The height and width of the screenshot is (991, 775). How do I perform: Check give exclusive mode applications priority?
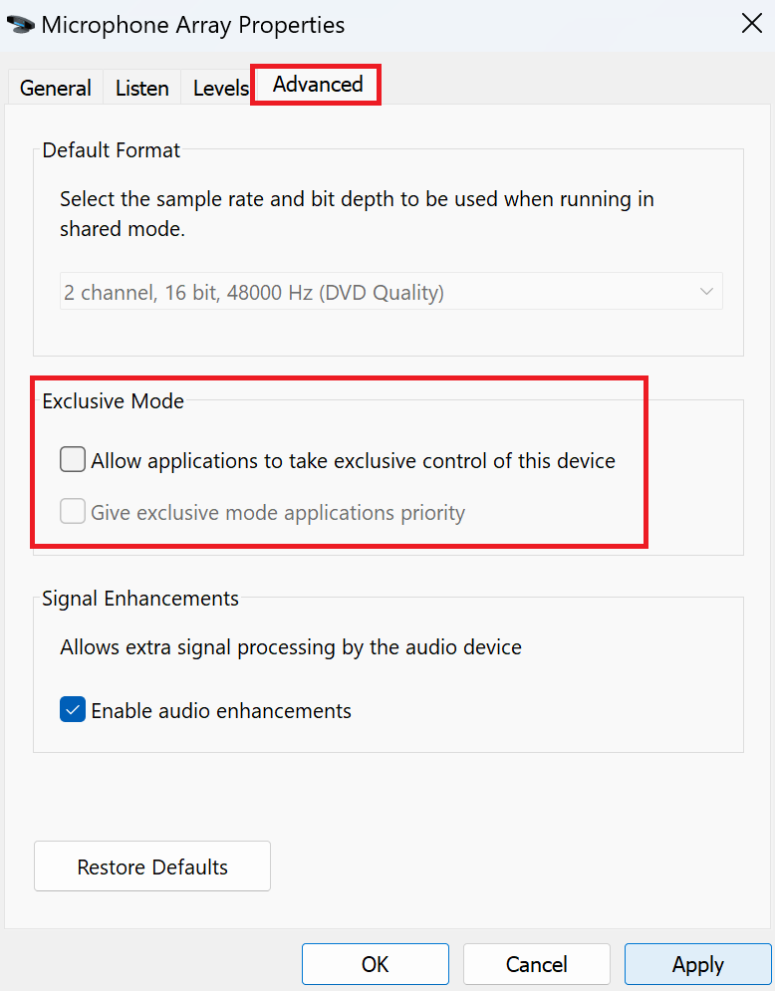(x=72, y=511)
